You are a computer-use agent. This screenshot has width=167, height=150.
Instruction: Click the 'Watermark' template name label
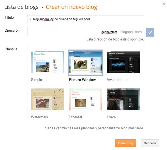pyautogui.click(x=39, y=117)
